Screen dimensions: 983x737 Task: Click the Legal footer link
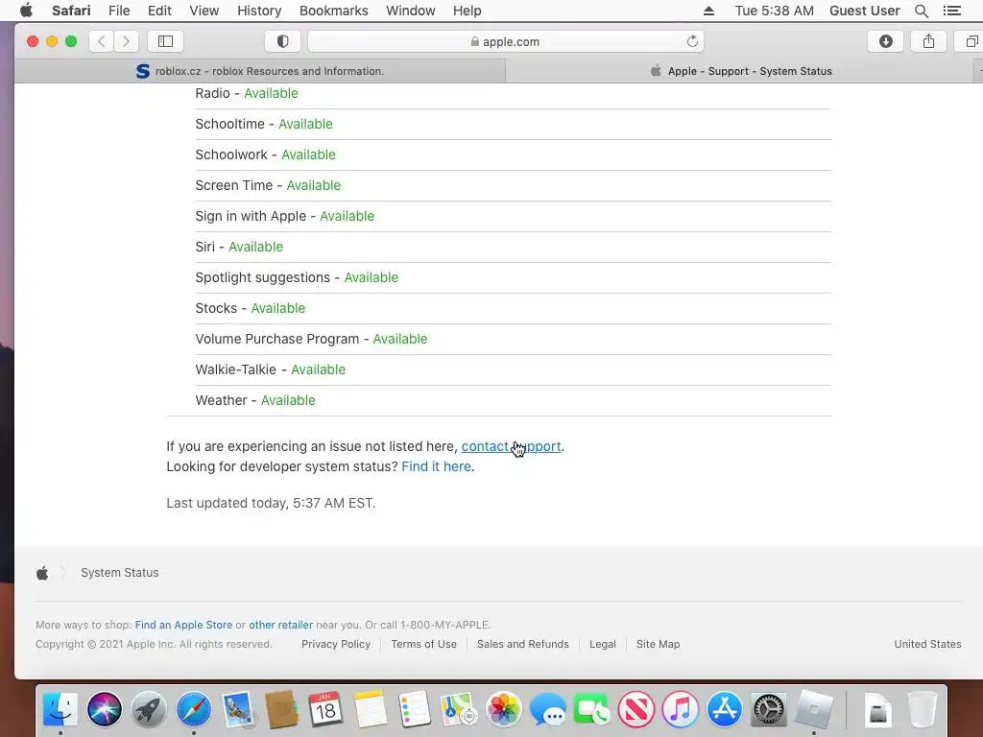pyautogui.click(x=603, y=644)
